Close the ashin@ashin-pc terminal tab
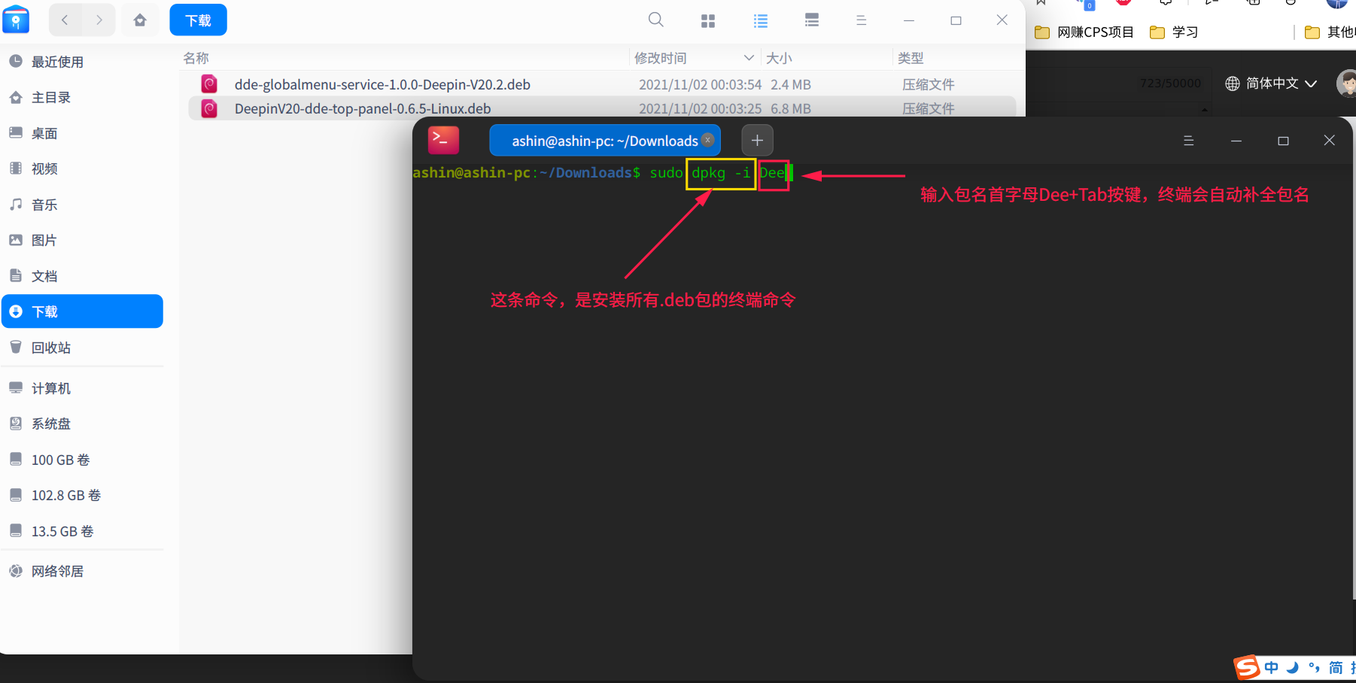The width and height of the screenshot is (1356, 683). point(707,140)
